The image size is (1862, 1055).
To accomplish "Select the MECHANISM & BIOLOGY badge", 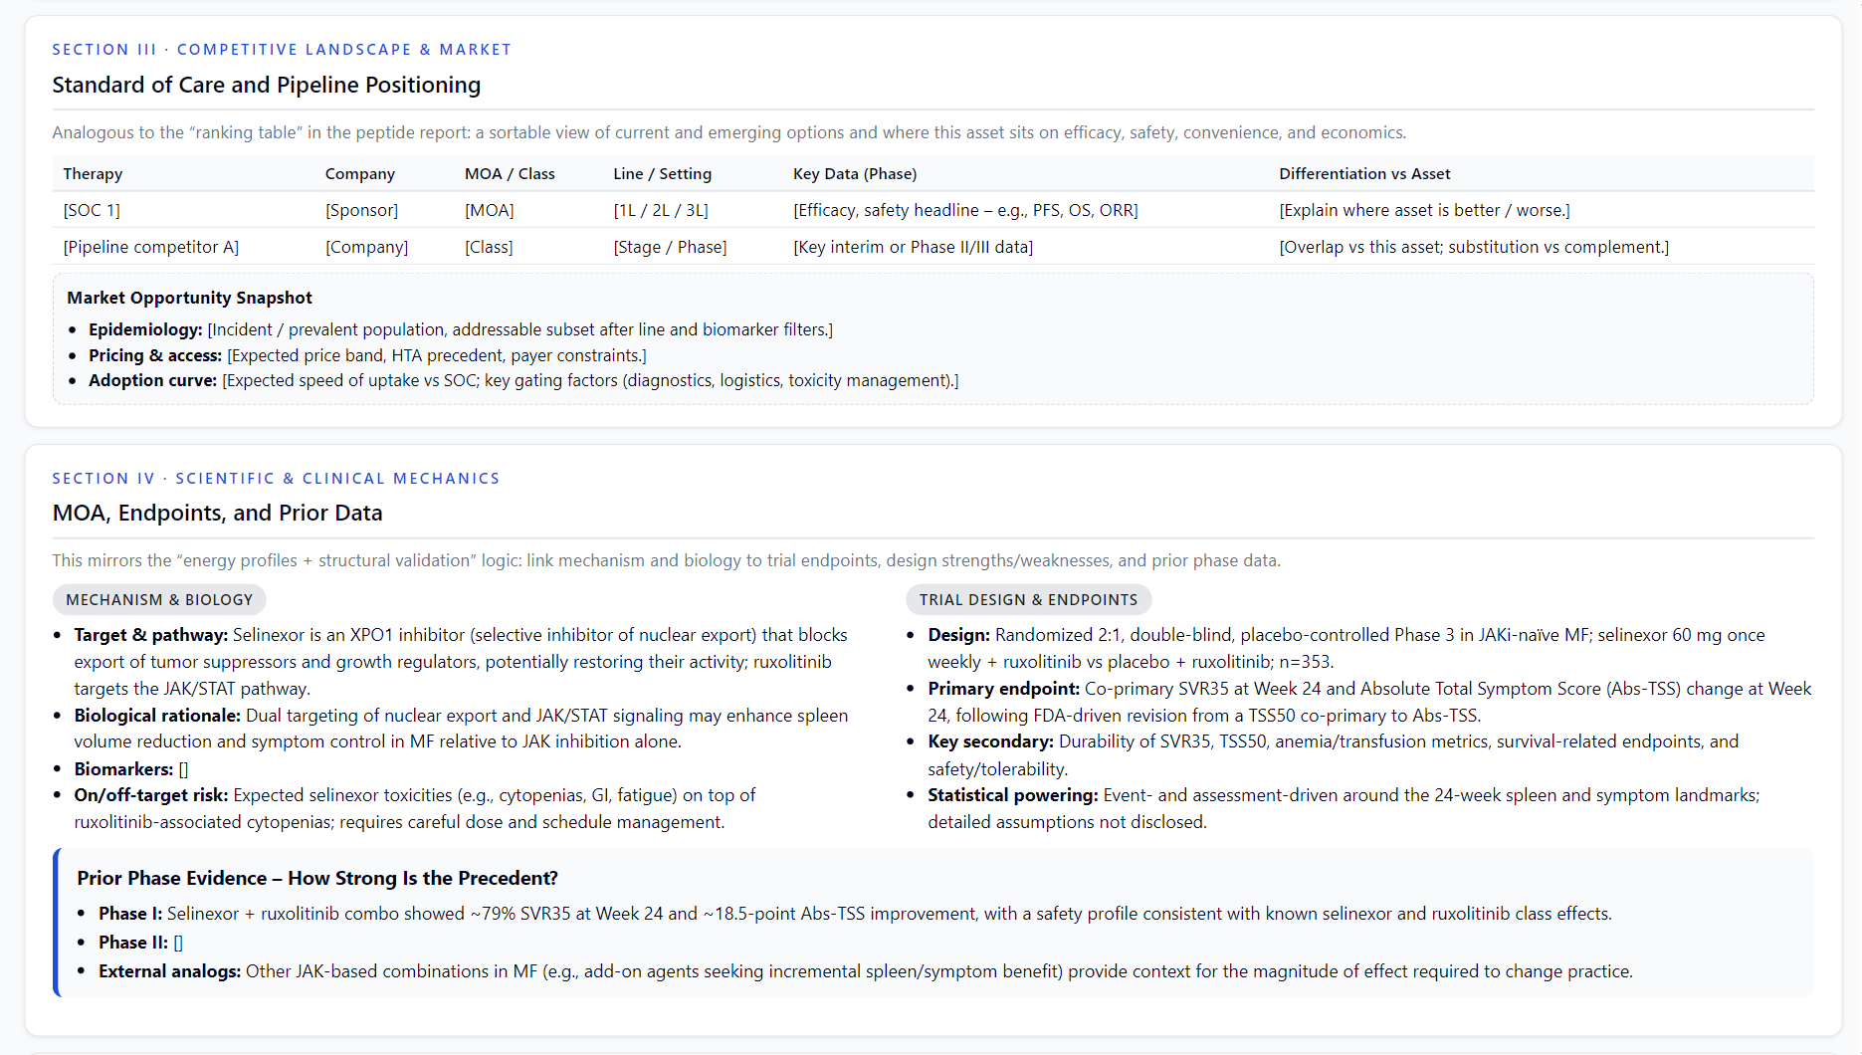I will pyautogui.click(x=159, y=599).
